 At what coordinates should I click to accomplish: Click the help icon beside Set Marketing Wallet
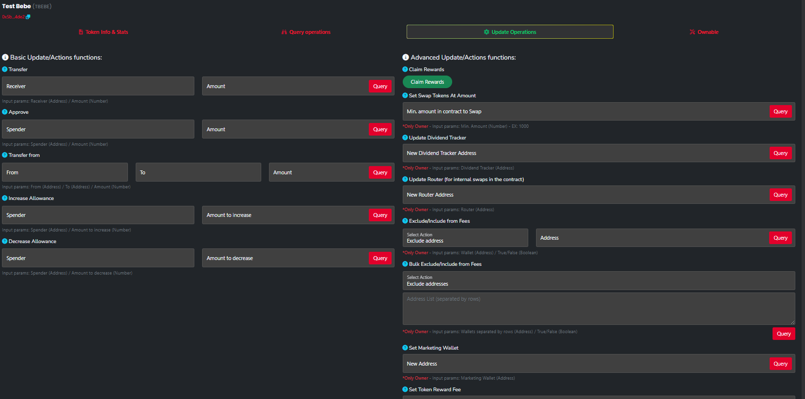[x=405, y=348]
